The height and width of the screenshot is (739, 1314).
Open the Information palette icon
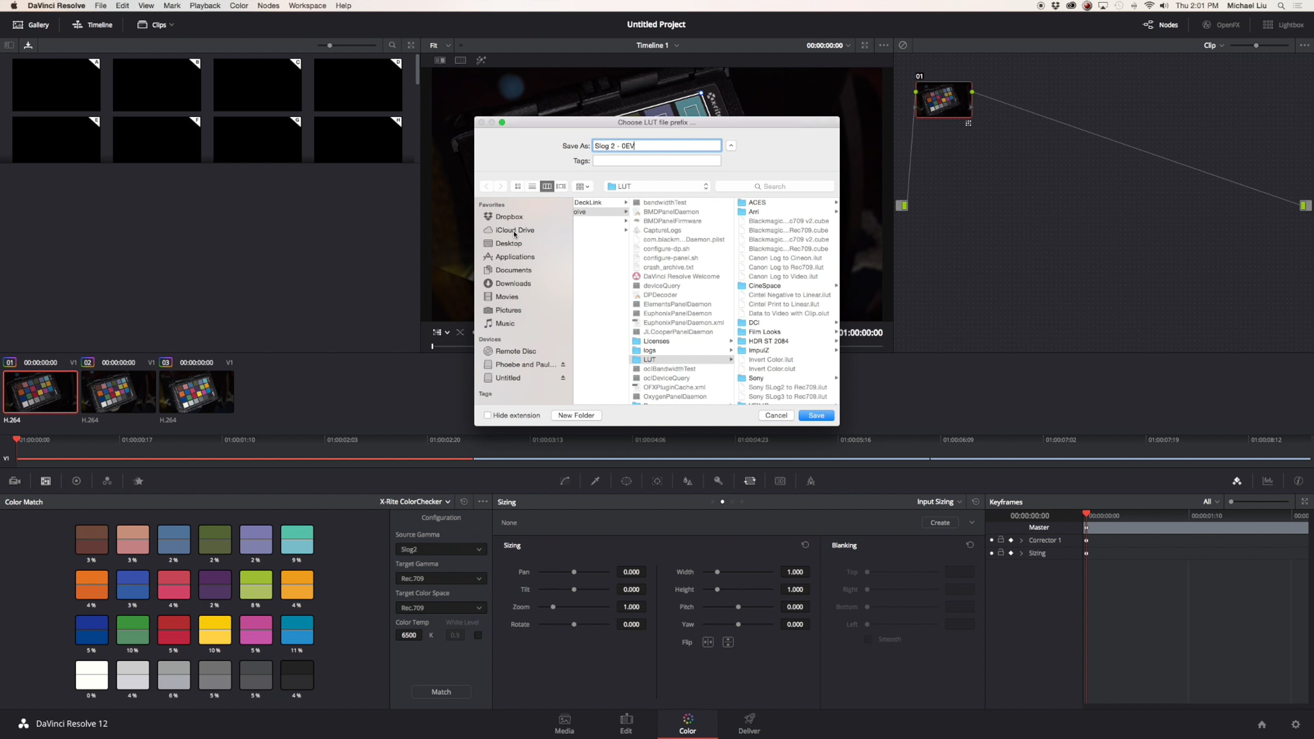(x=1298, y=481)
